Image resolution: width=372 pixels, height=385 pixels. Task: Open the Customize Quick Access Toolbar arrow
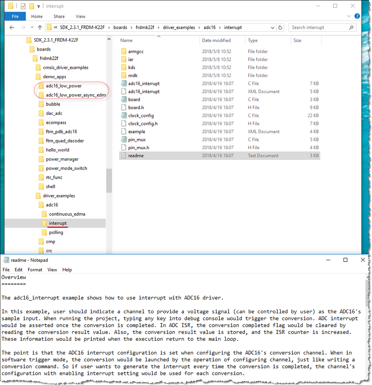(x=38, y=6)
